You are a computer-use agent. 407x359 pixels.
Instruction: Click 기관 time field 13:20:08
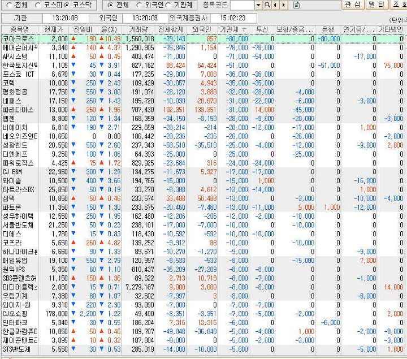pos(65,18)
